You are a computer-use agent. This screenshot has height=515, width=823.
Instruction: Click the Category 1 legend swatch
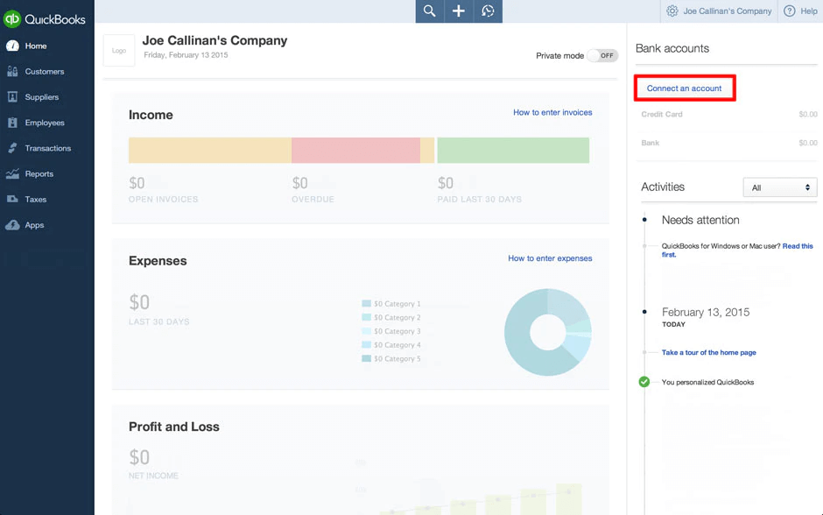tap(366, 303)
